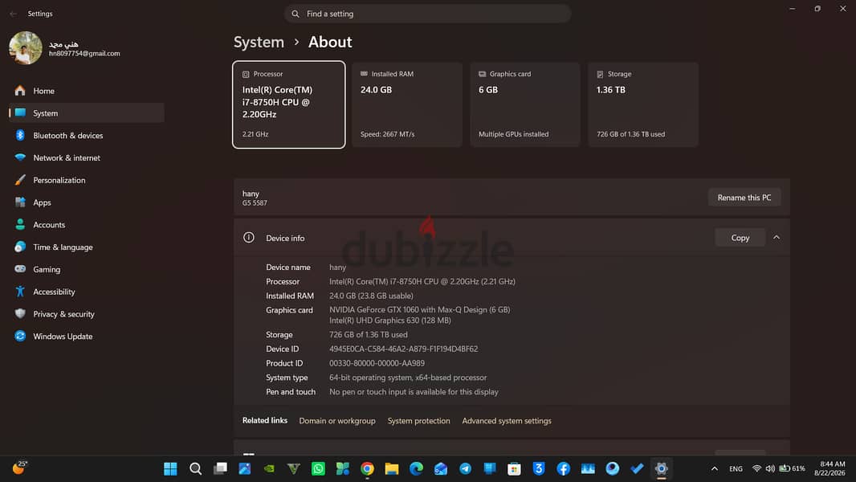Launch the NVIDIA app from taskbar
856x482 pixels.
tap(269, 468)
